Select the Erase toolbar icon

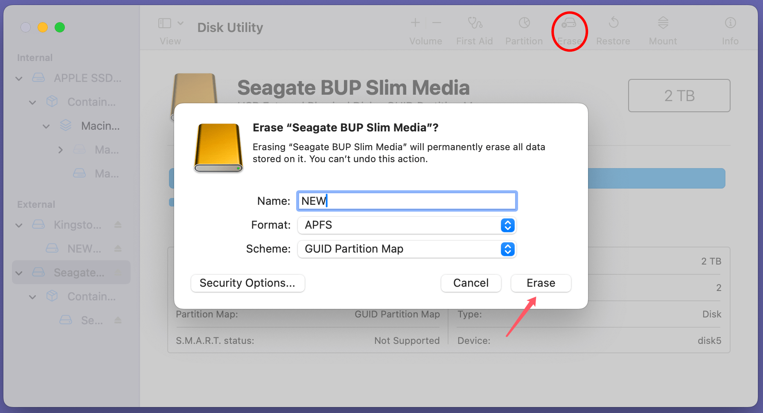569,30
